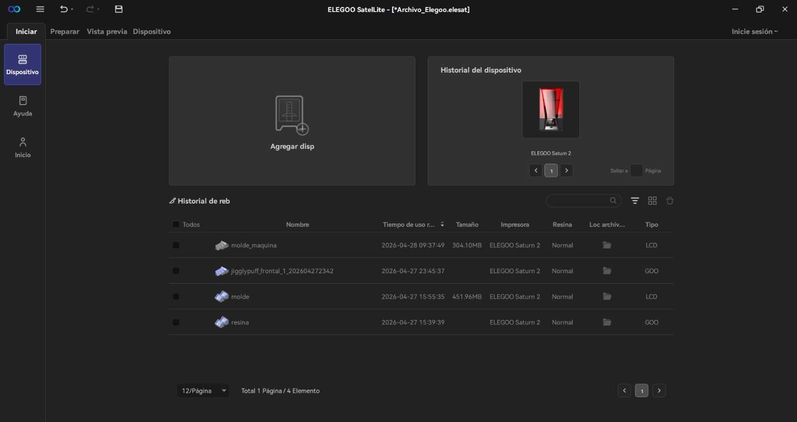797x422 pixels.
Task: Open file location folder for jigglypuff_frontal_1_202604272342
Action: pyautogui.click(x=607, y=271)
